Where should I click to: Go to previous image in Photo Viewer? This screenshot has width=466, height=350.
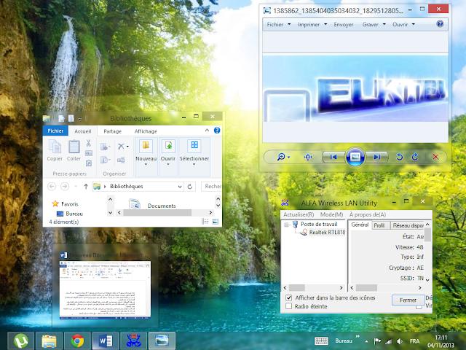(x=333, y=157)
